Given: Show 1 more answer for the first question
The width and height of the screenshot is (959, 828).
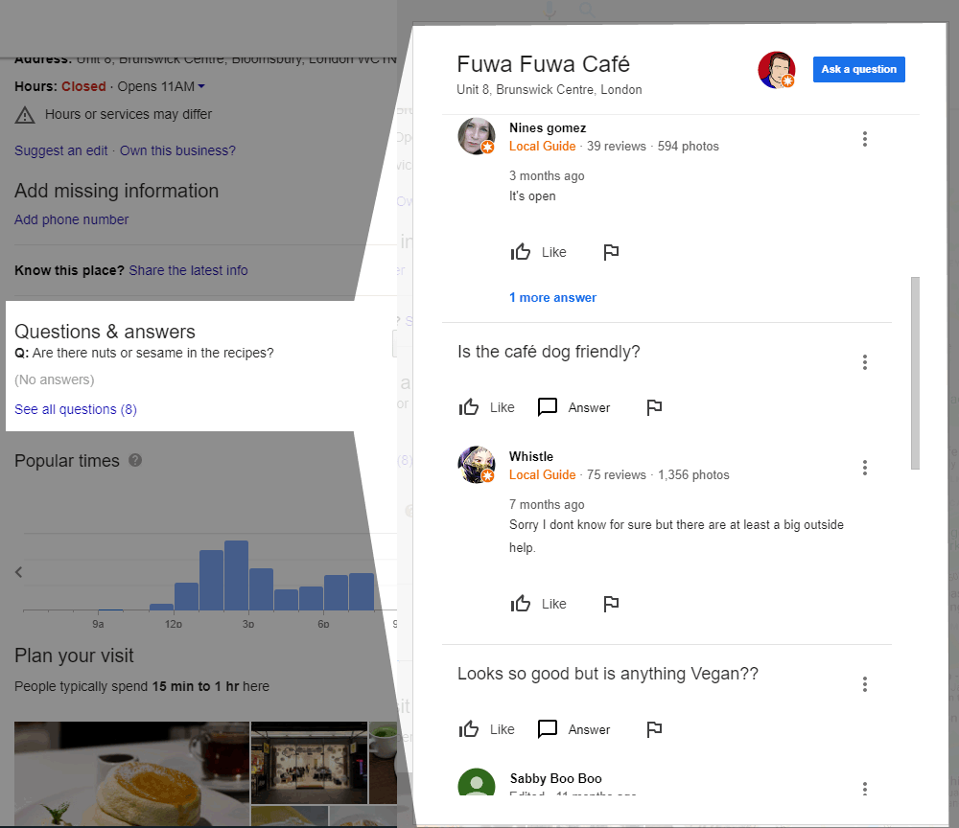Looking at the screenshot, I should click(x=553, y=297).
